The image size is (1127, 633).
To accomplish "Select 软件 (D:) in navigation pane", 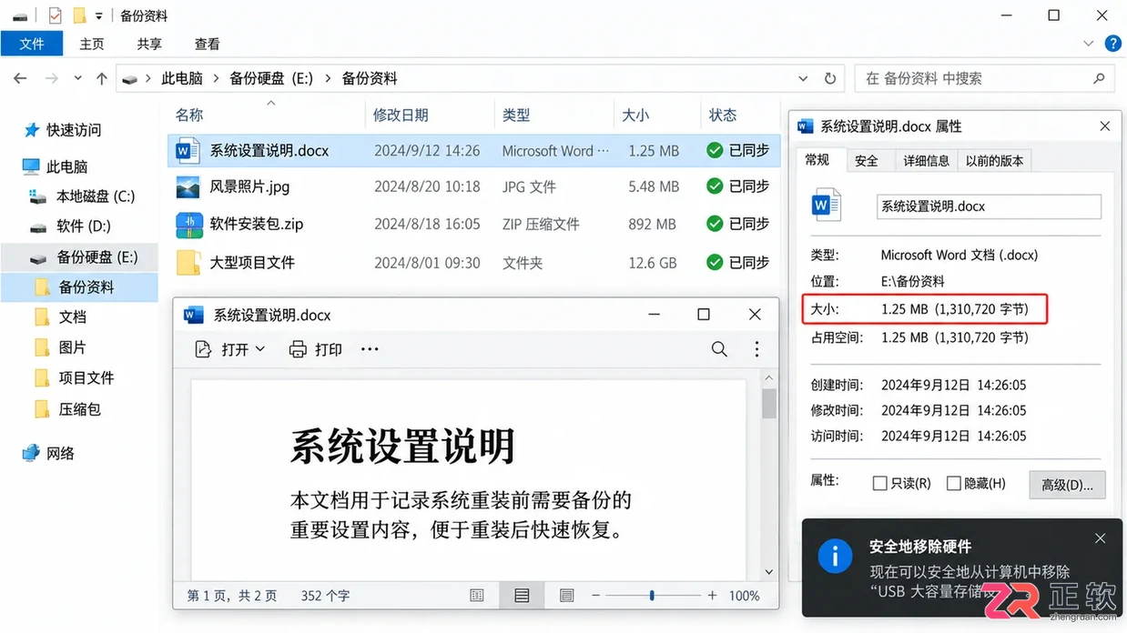I will [x=83, y=226].
